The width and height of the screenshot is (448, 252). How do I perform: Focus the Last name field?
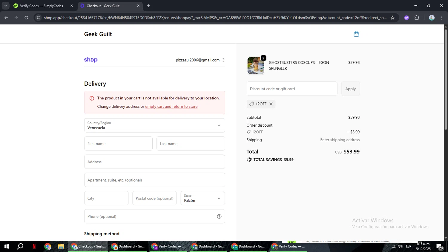[191, 144]
